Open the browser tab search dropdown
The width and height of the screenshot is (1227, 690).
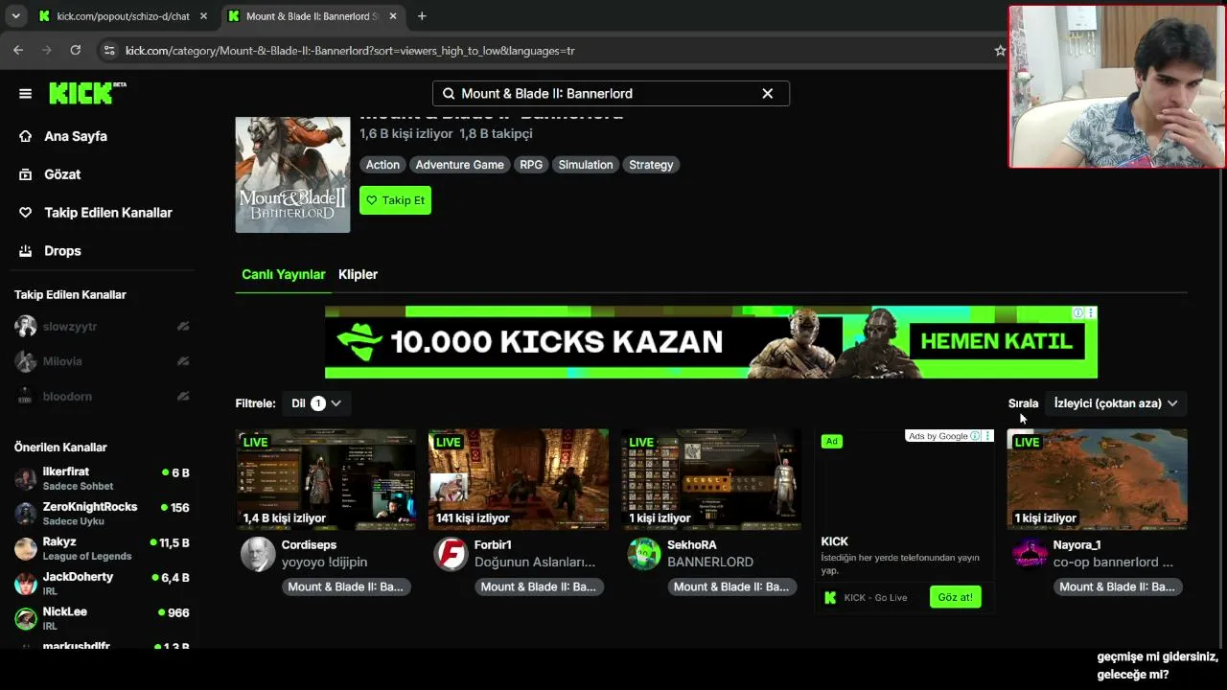click(15, 16)
